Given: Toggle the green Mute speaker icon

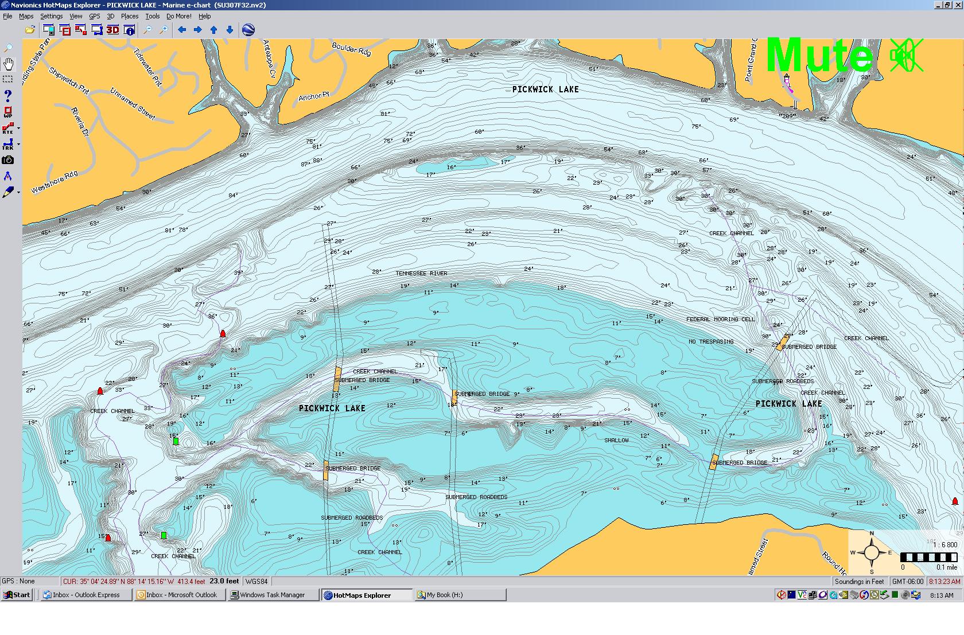Looking at the screenshot, I should tap(905, 56).
